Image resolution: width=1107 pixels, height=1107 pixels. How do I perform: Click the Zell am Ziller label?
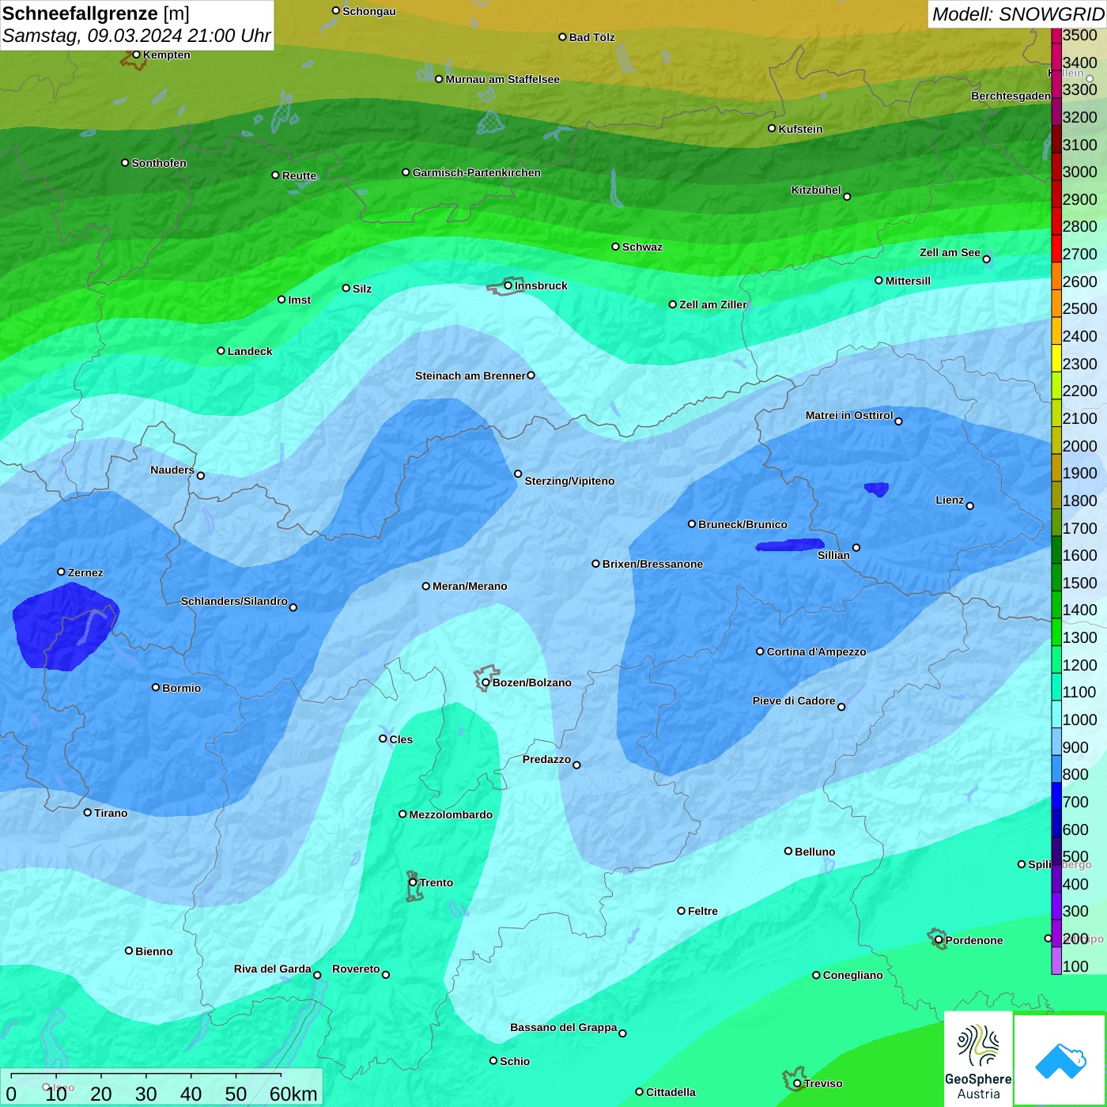coord(712,304)
